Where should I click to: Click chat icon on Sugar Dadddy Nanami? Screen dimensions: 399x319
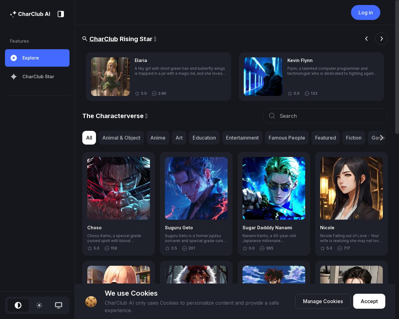(262, 248)
